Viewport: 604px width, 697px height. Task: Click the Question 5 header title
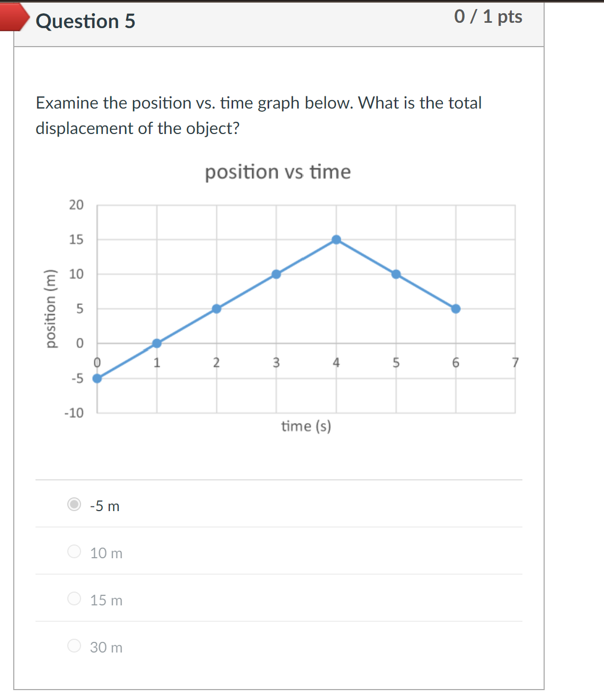(x=85, y=22)
